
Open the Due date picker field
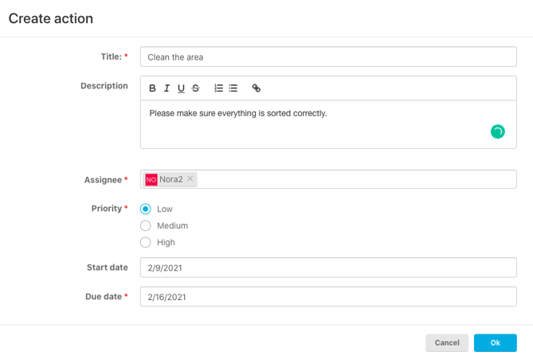(x=328, y=296)
